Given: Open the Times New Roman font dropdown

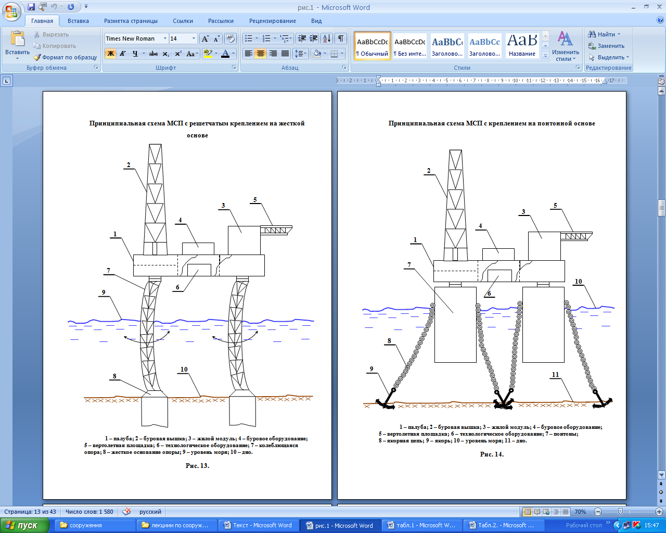Looking at the screenshot, I should tap(165, 39).
